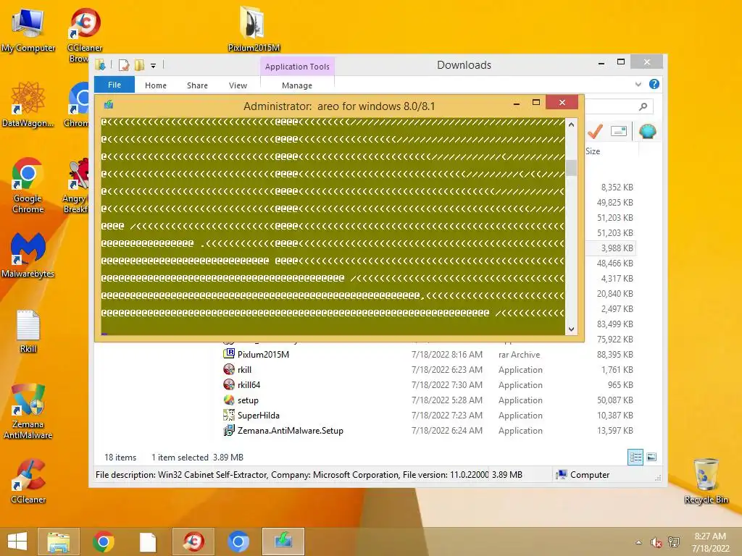The height and width of the screenshot is (556, 742).
Task: Select the Google Chrome desktop shortcut
Action: (28, 185)
